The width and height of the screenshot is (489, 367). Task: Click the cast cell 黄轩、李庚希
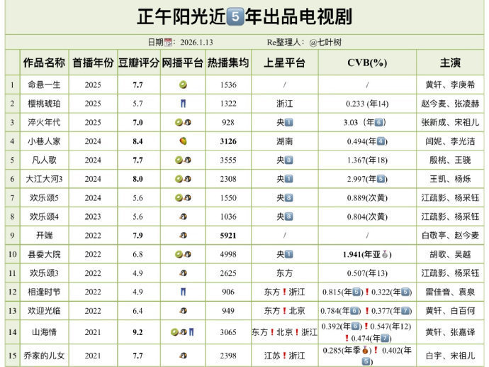(450, 84)
